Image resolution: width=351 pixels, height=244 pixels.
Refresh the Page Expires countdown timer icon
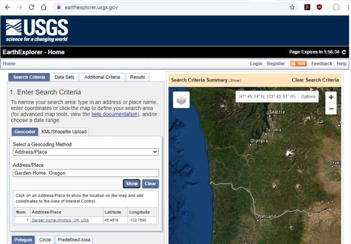344,52
